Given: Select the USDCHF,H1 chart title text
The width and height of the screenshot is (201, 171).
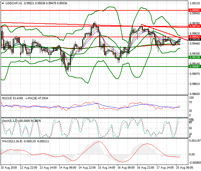Looking at the screenshot, I should pyautogui.click(x=14, y=3).
